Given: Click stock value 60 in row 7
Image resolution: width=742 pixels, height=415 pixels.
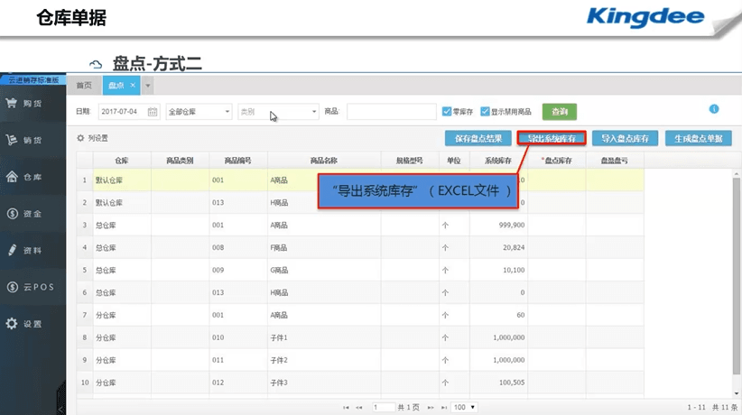Looking at the screenshot, I should (x=521, y=315).
